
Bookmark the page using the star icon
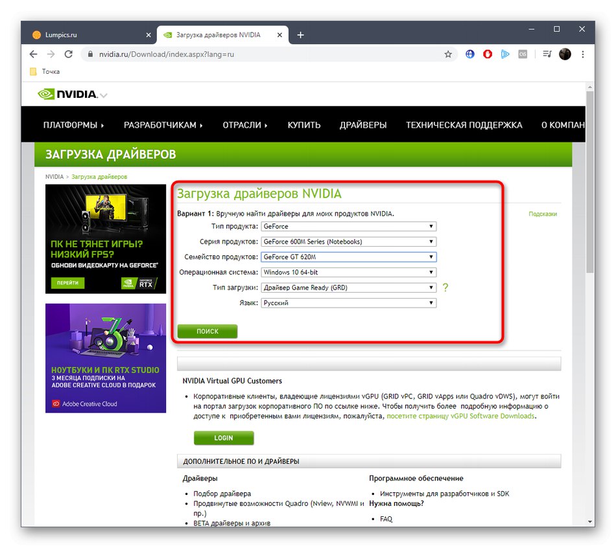448,54
